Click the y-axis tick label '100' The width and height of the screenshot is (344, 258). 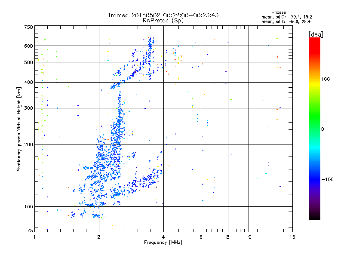[28, 206]
